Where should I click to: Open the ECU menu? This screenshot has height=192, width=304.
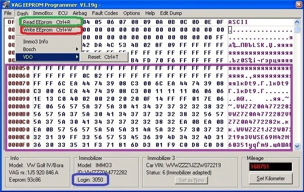click(63, 13)
